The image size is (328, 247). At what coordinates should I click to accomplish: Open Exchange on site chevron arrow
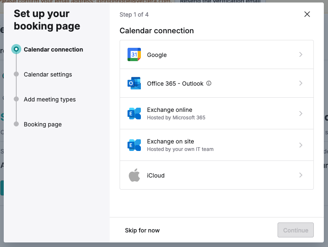point(300,145)
